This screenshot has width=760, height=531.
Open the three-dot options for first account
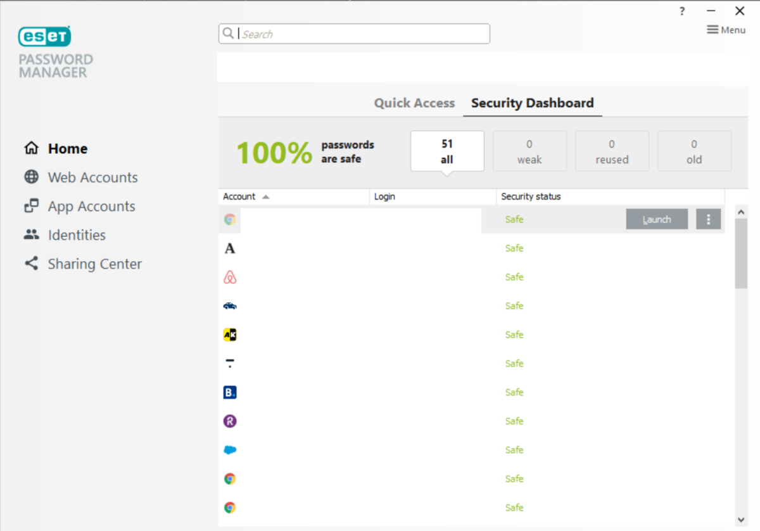click(708, 219)
